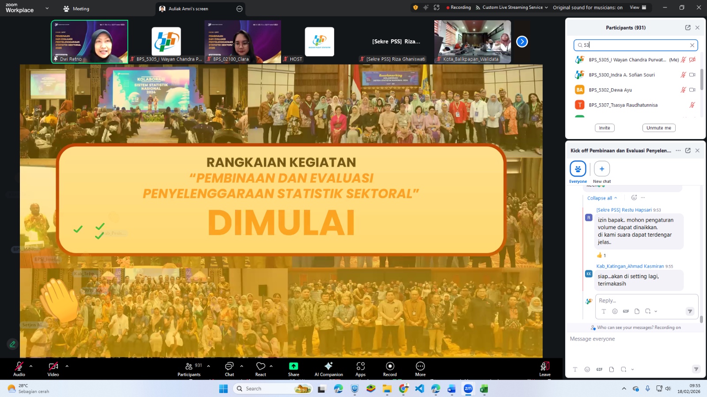This screenshot has width=707, height=397.
Task: Click the Unmute me button
Action: click(x=658, y=128)
